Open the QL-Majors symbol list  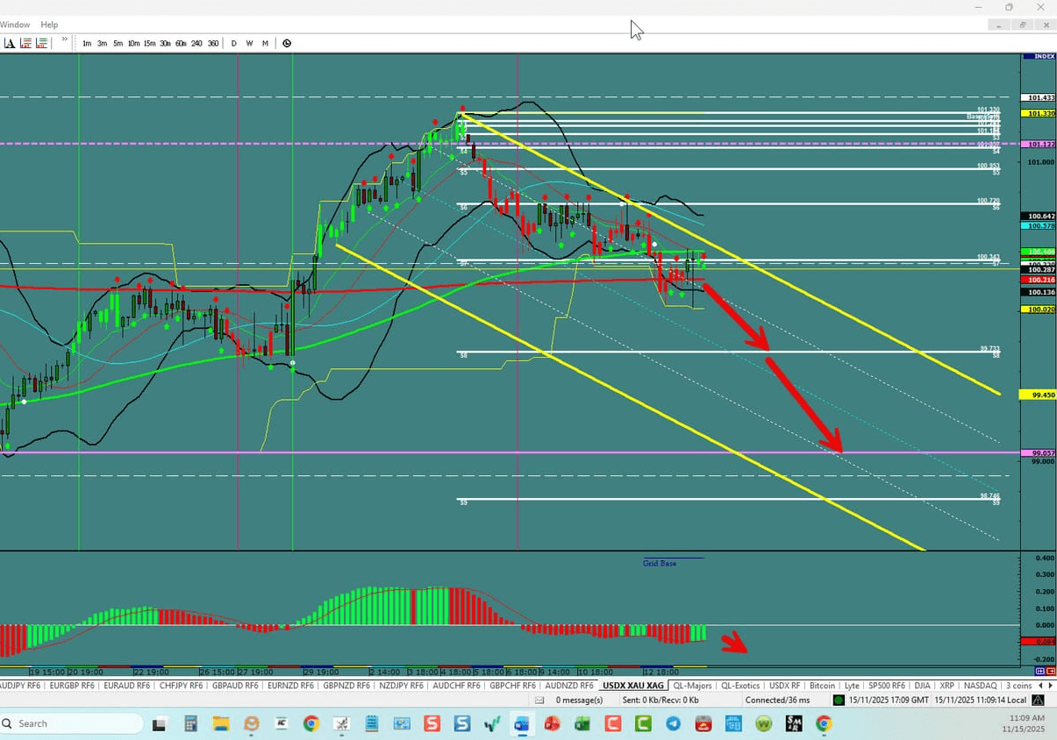click(x=692, y=686)
